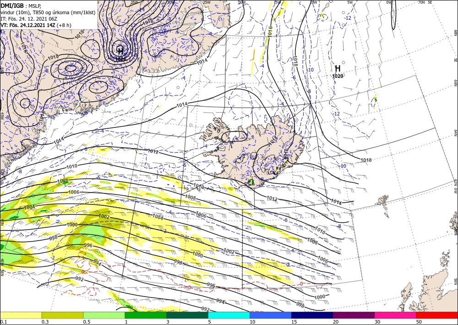The height and width of the screenshot is (325, 458).
Task: Click the olive 0.3–0.5 legend swatch
Action: pos(62,315)
